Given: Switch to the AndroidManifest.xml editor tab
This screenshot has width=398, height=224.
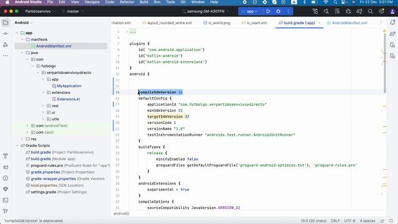Looking at the screenshot, I should coord(347,23).
